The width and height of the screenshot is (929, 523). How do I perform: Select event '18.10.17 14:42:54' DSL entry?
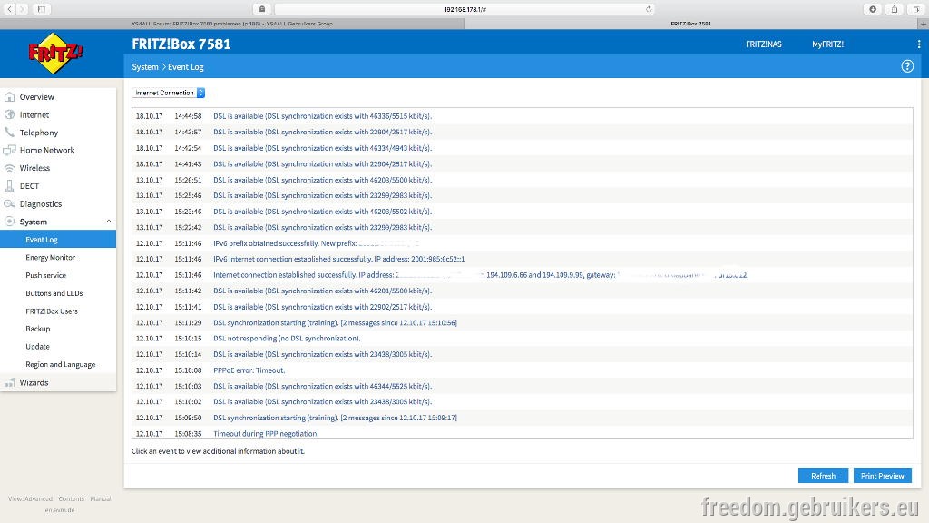click(522, 148)
